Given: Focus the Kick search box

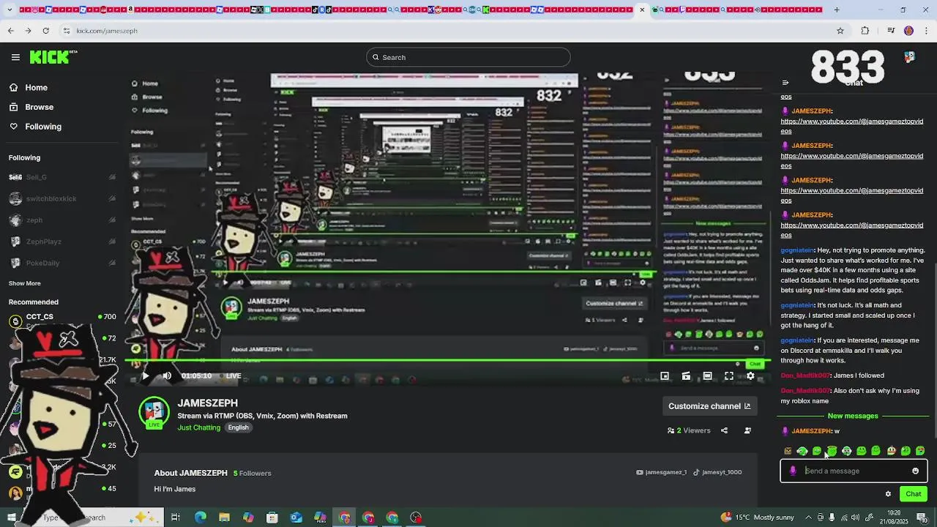Looking at the screenshot, I should pyautogui.click(x=468, y=57).
